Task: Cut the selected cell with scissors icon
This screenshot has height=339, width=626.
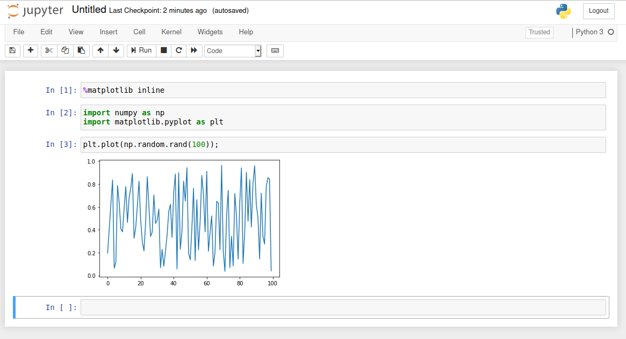Action: point(48,50)
